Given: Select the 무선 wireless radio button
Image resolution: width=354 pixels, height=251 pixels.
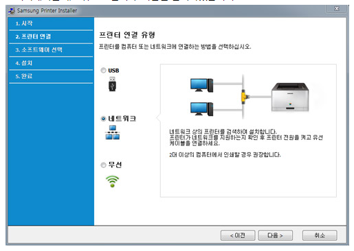Looking at the screenshot, I should pos(103,165).
